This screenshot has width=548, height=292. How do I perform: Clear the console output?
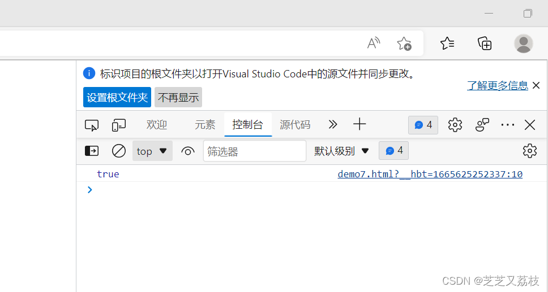click(x=118, y=151)
